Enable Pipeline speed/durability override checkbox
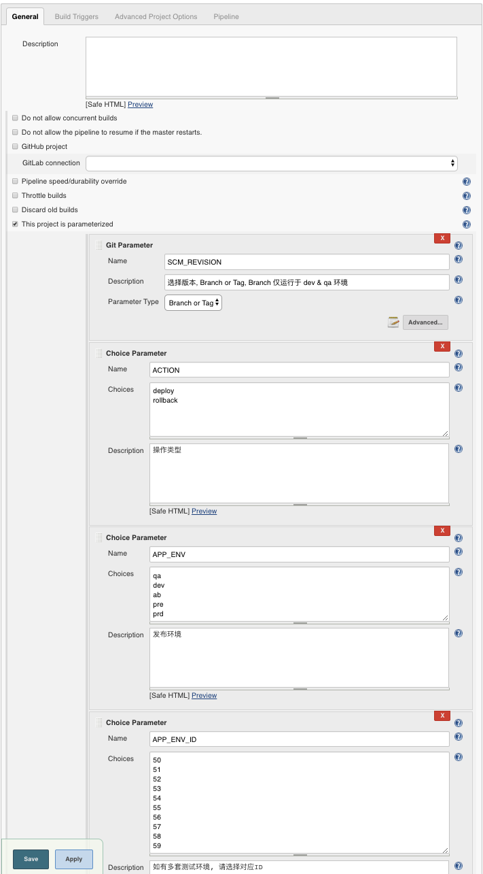 tap(15, 182)
